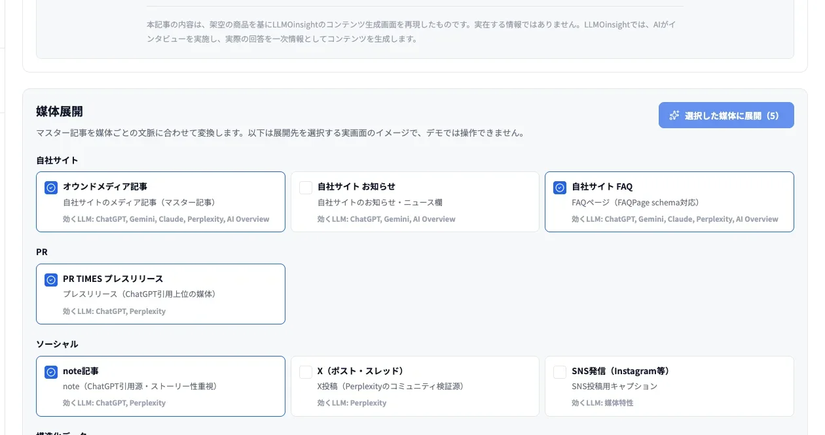
Task: Click the 選択した媒体に展開（5）button
Action: pyautogui.click(x=726, y=115)
